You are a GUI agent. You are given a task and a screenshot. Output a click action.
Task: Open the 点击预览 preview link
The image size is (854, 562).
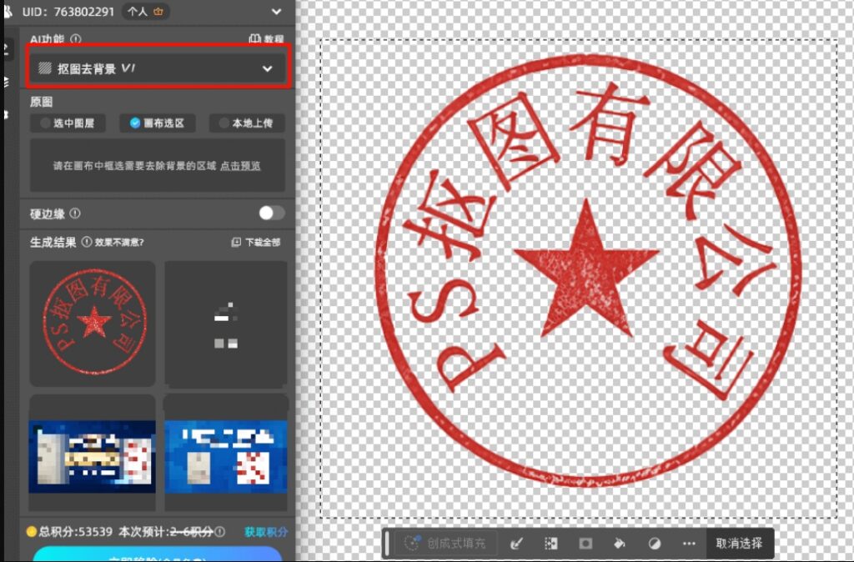pyautogui.click(x=242, y=165)
